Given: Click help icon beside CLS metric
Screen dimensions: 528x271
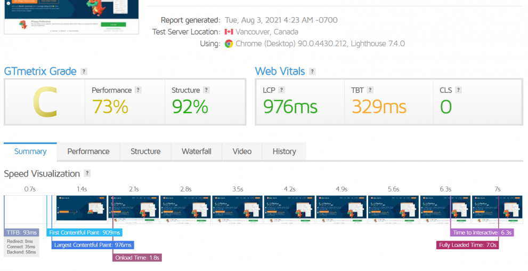Looking at the screenshot, I should click(458, 90).
